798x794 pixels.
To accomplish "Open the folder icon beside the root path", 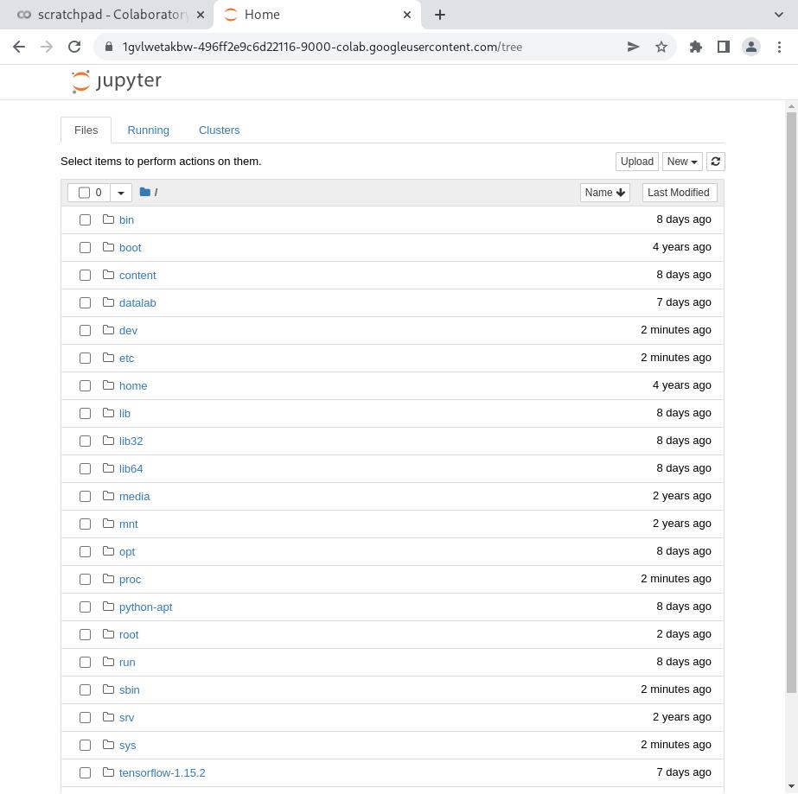I will point(144,192).
